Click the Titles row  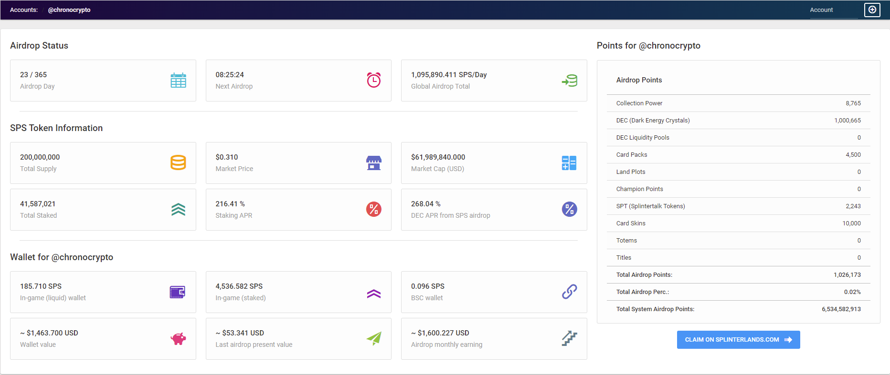pyautogui.click(x=738, y=258)
